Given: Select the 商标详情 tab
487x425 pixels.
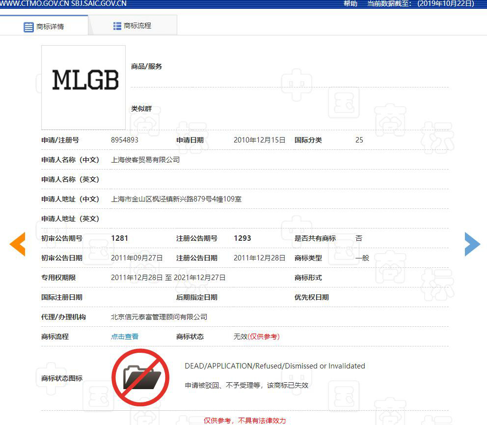Looking at the screenshot, I should (49, 27).
